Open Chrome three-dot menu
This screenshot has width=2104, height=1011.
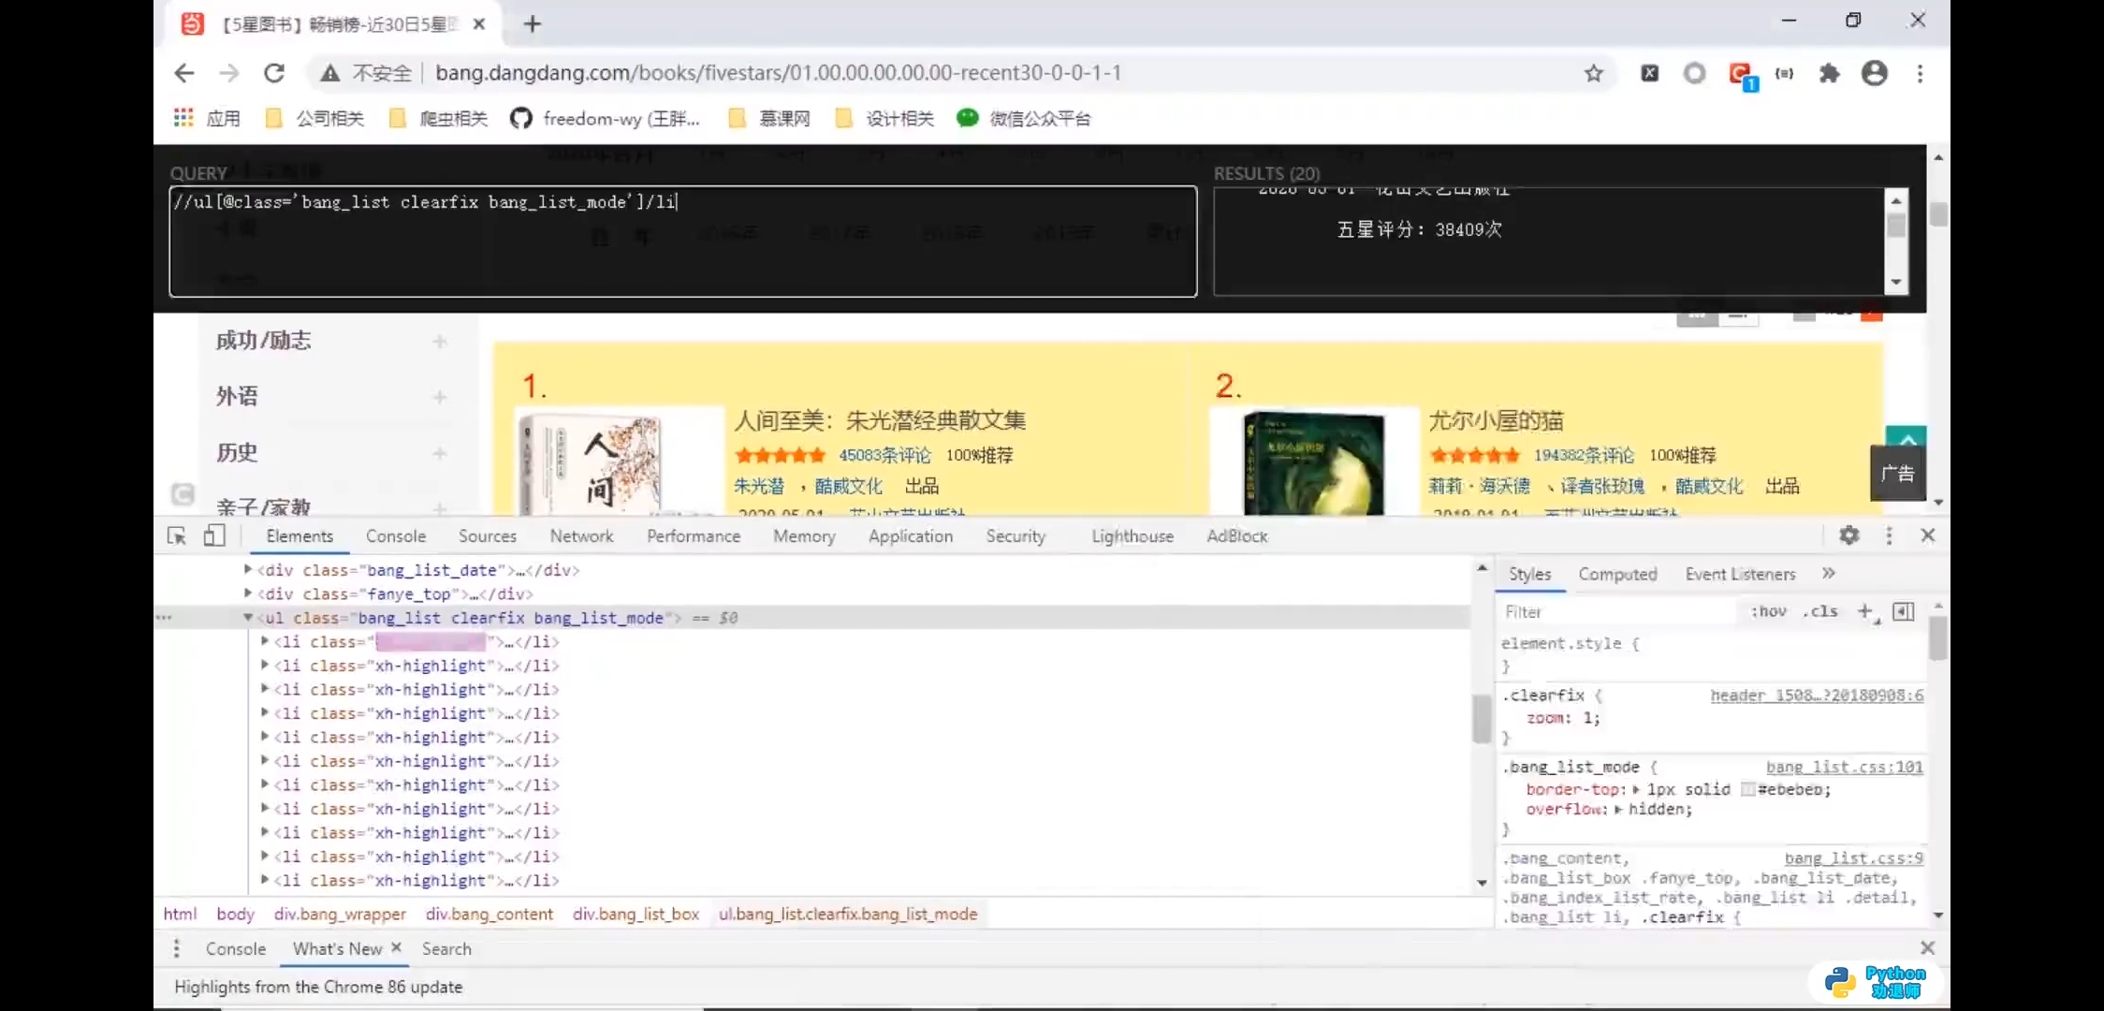(x=1920, y=73)
